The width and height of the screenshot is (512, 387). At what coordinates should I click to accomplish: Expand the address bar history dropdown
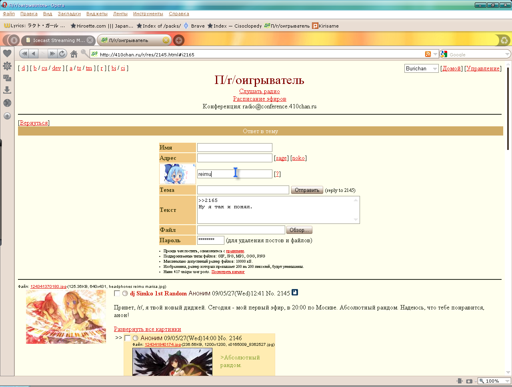[435, 54]
